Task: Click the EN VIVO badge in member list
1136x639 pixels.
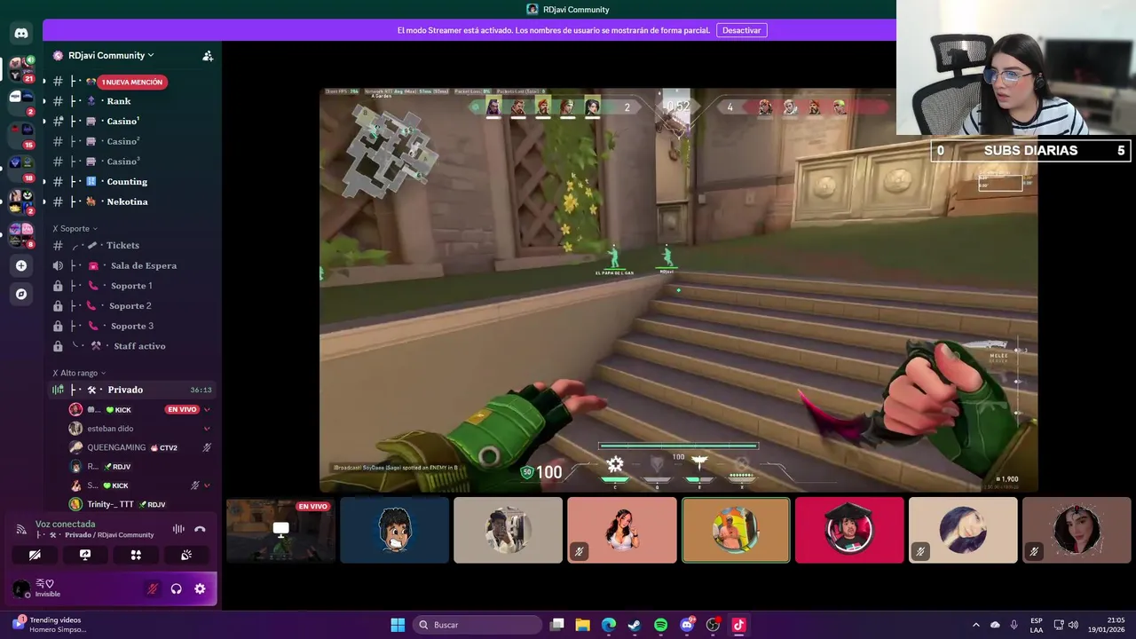Action: point(182,409)
